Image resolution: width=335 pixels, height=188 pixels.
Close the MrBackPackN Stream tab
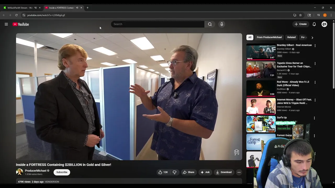pos(40,8)
